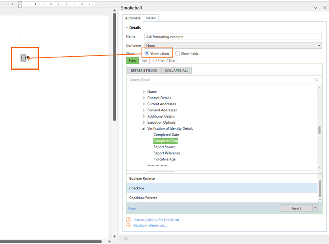Click the search magnifier icon in fields box
Viewport: 329px width, 244px height.
point(317,80)
